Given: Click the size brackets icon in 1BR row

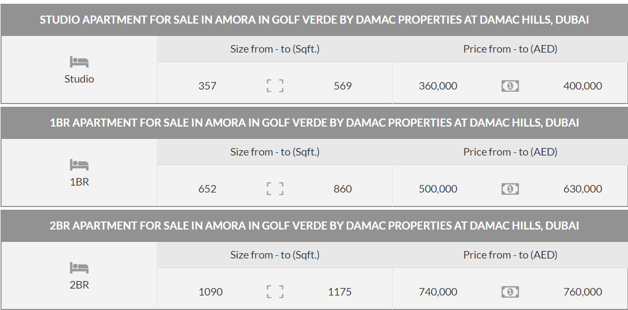Looking at the screenshot, I should 275,189.
